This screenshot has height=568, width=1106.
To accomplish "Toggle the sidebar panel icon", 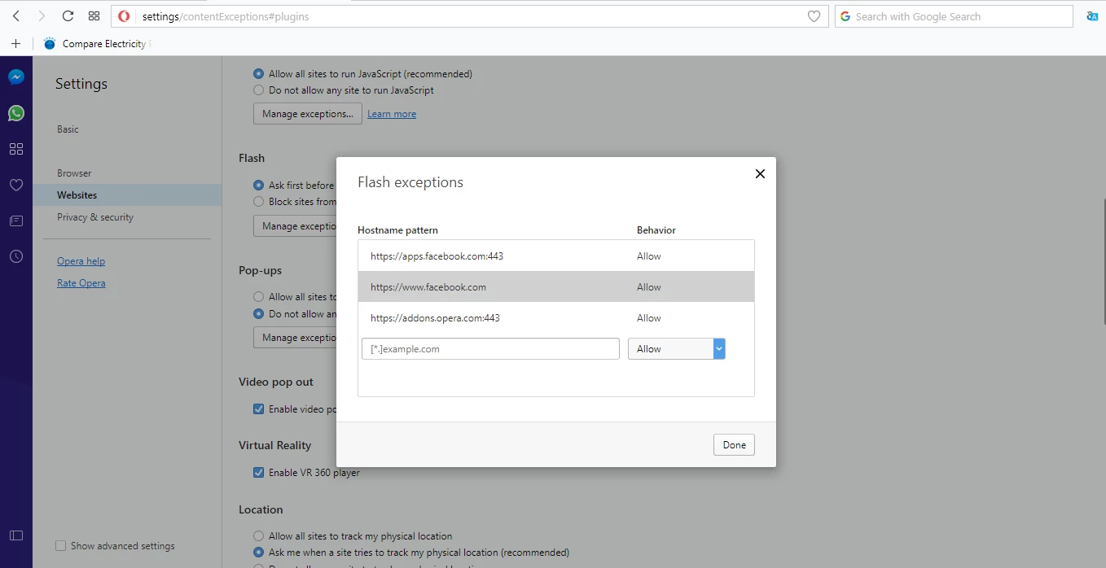I will click(16, 535).
